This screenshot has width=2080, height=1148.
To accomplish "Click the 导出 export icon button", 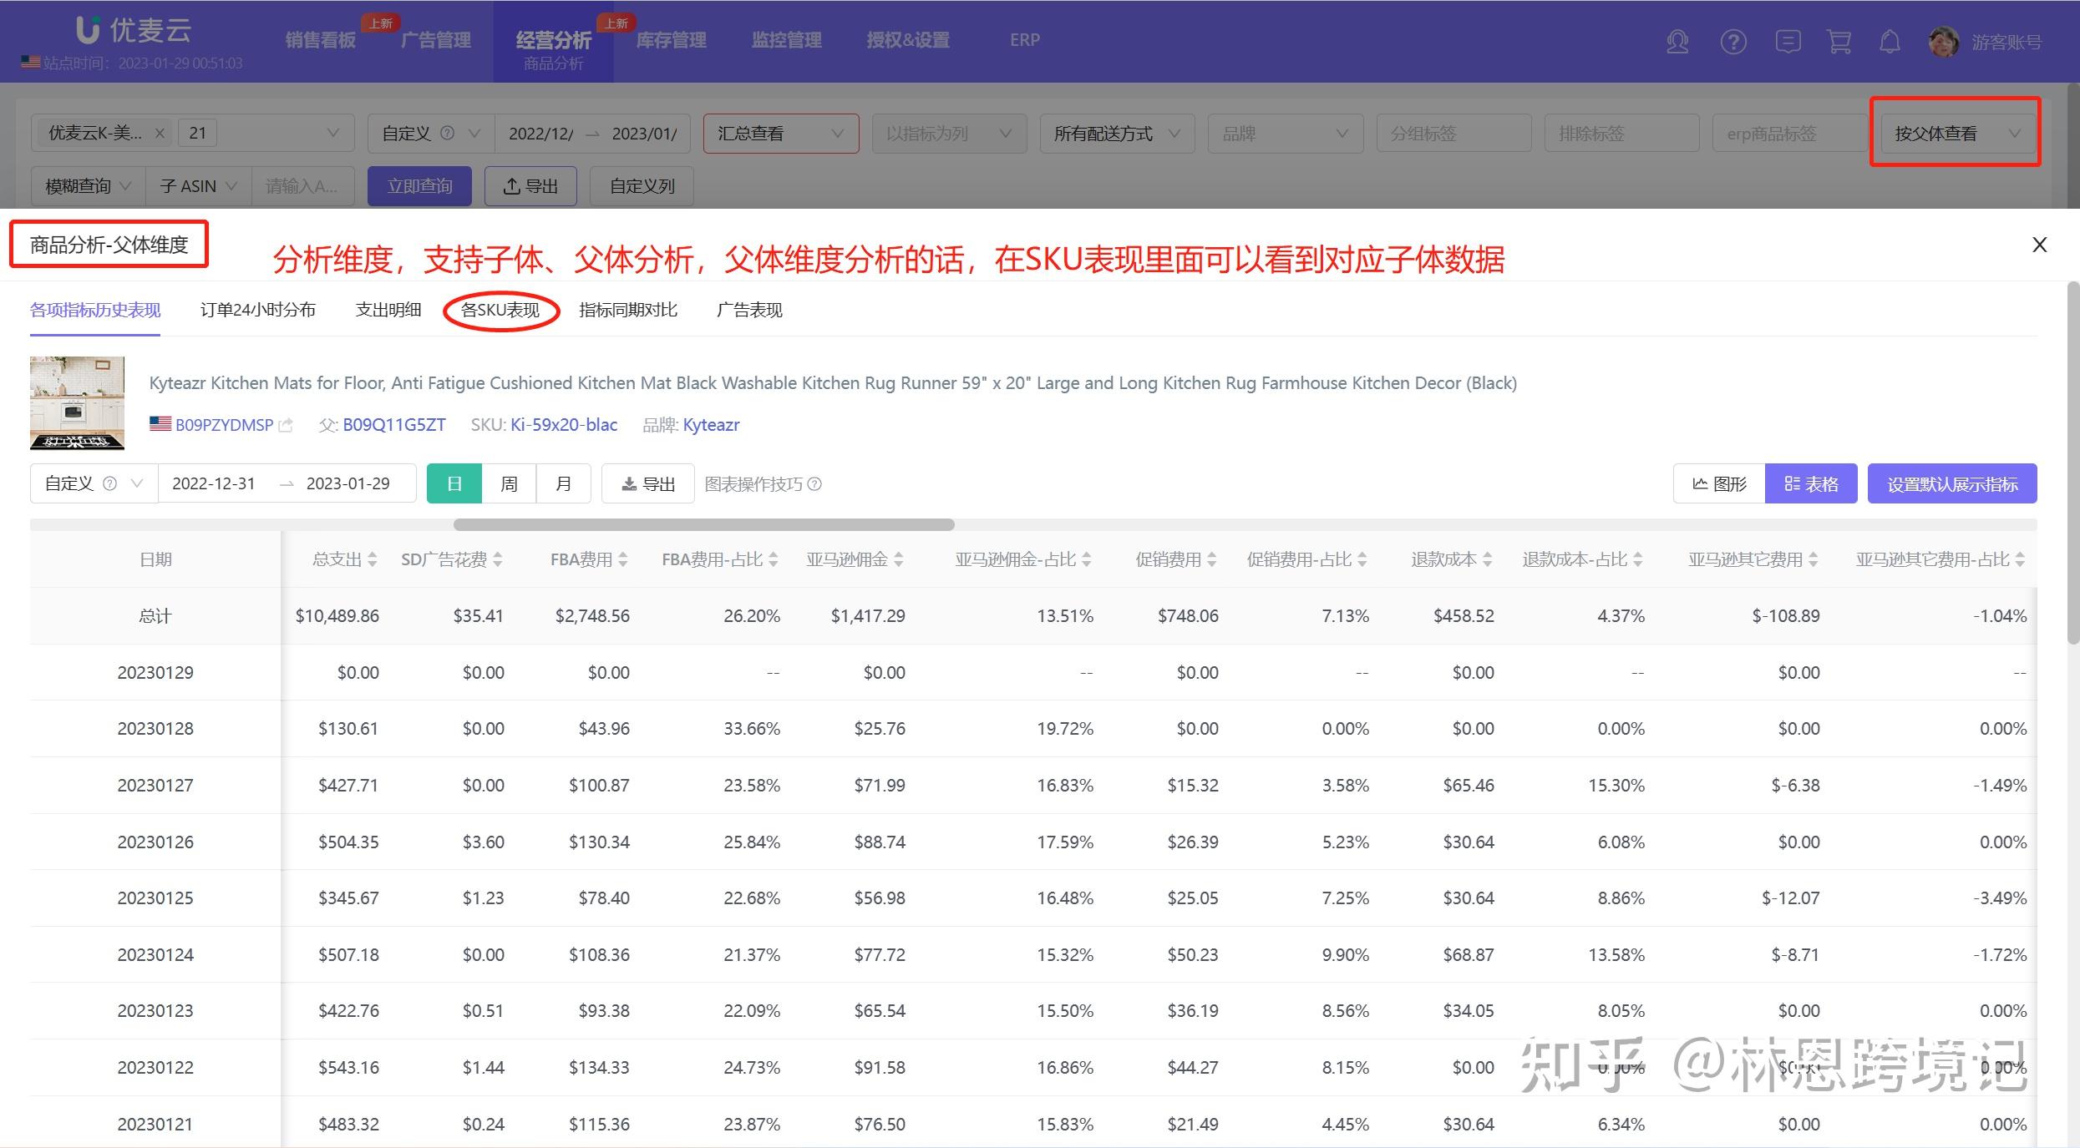I will [x=530, y=185].
